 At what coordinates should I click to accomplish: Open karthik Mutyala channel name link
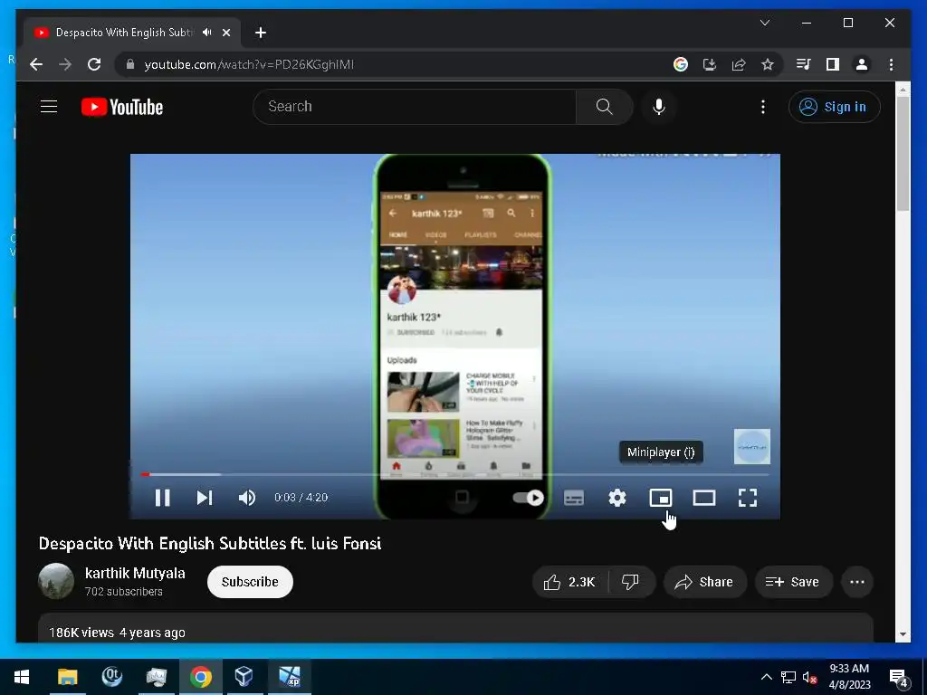click(x=135, y=573)
